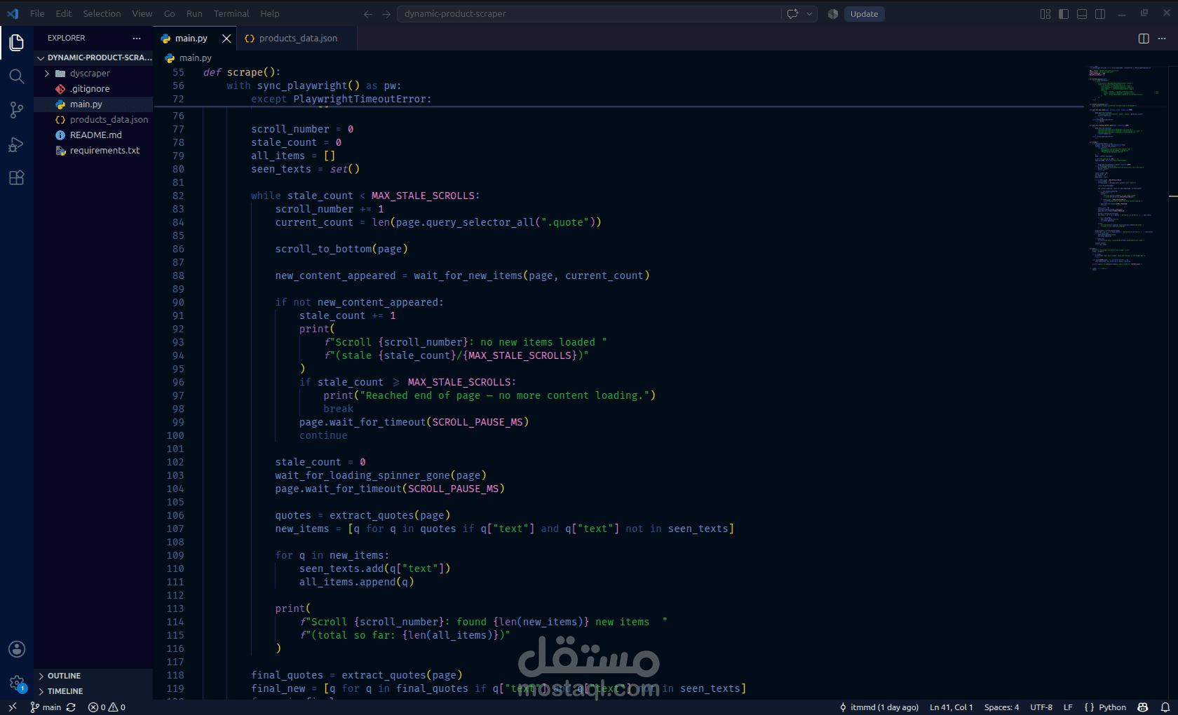This screenshot has width=1178, height=715.
Task: Open dropdown arrow next to Copilot chat icon
Action: click(x=810, y=14)
